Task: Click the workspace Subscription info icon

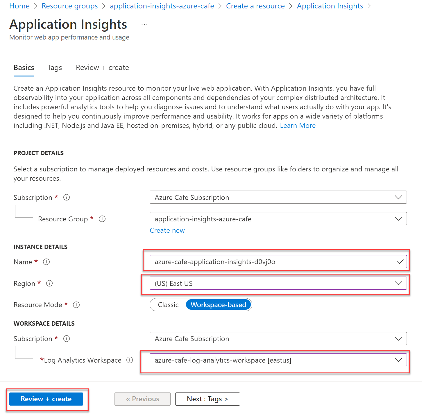Action: (67, 339)
